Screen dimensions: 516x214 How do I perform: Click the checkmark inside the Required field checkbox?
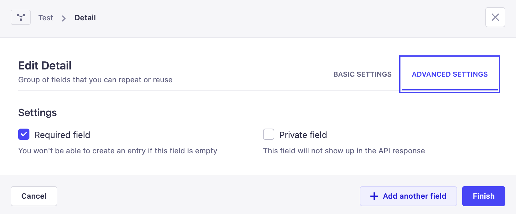(x=23, y=135)
